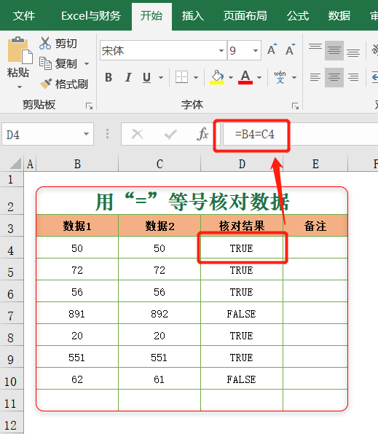This screenshot has height=434, width=378.
Task: Open the font size dropdown
Action: (x=256, y=50)
